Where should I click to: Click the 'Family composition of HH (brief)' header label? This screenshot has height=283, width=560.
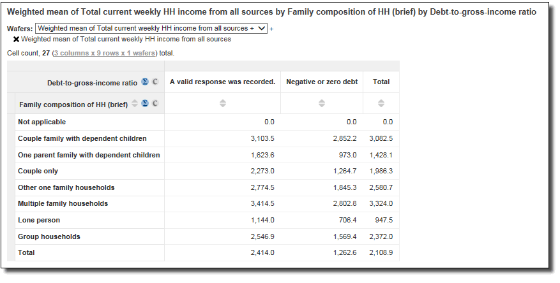(x=73, y=105)
